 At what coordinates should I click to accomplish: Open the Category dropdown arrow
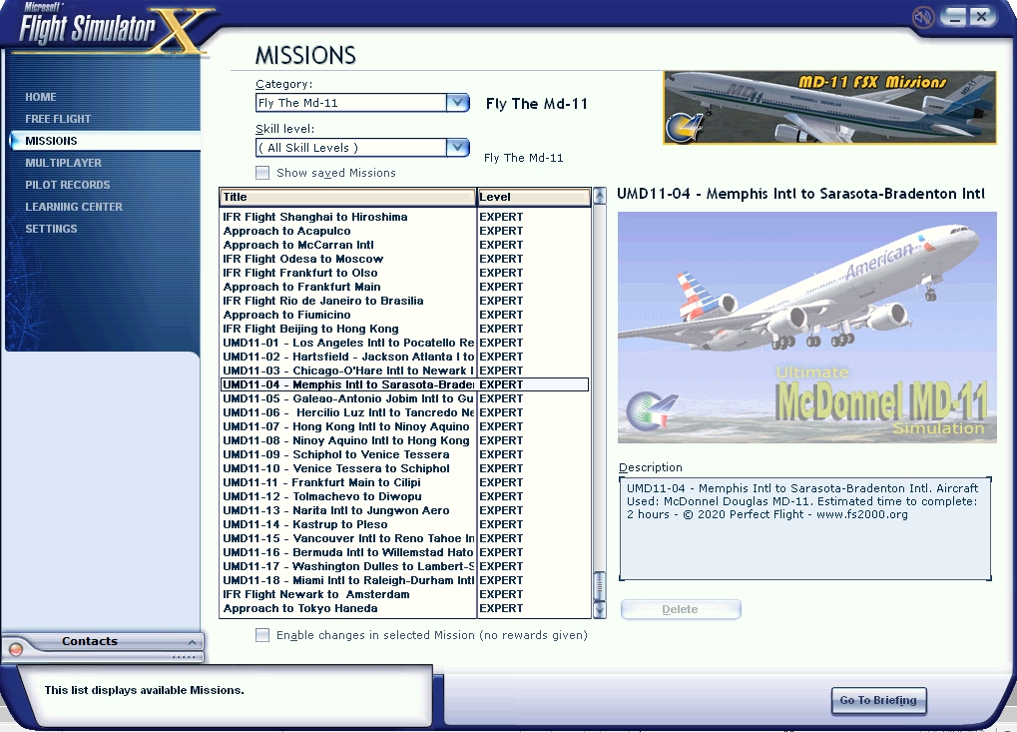click(458, 103)
